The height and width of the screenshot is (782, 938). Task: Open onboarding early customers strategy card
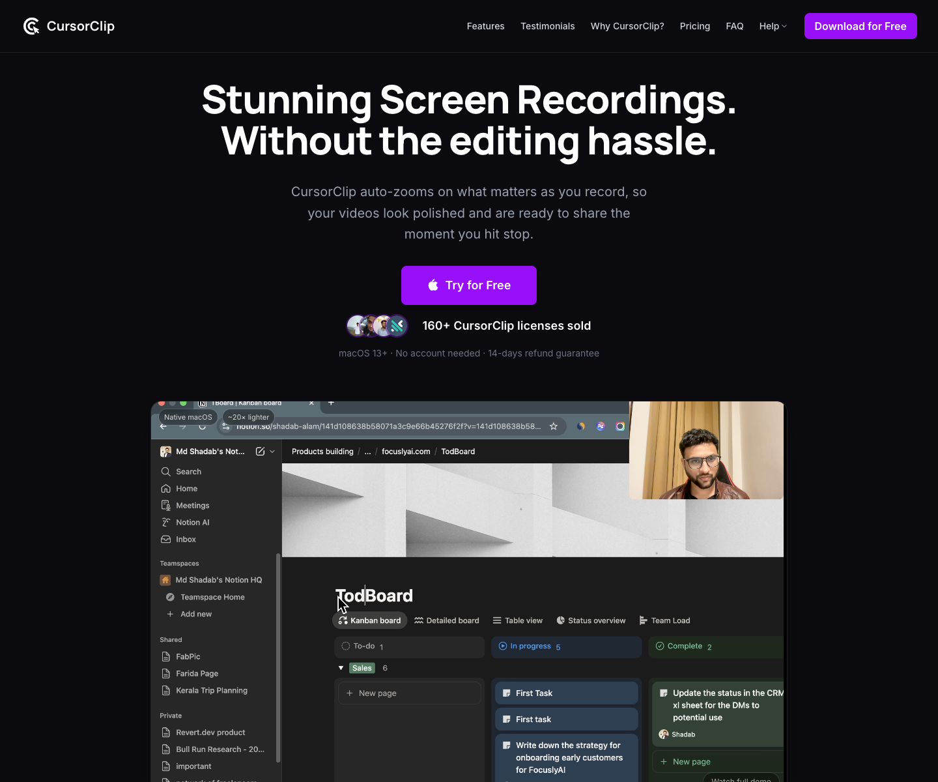566,758
